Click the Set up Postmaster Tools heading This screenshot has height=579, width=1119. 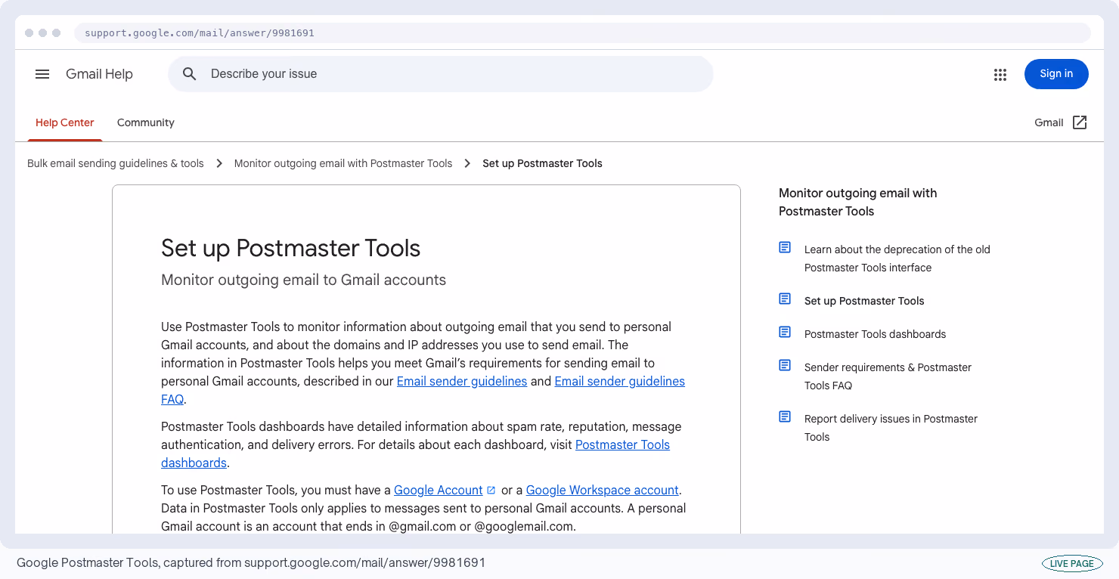click(x=290, y=248)
